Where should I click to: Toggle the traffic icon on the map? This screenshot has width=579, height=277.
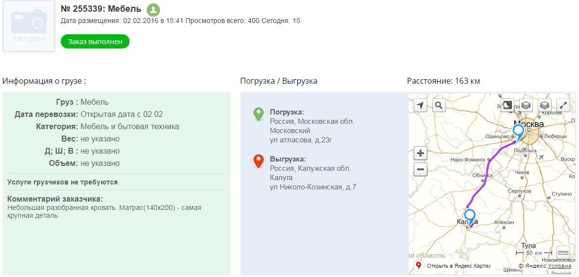tap(507, 105)
